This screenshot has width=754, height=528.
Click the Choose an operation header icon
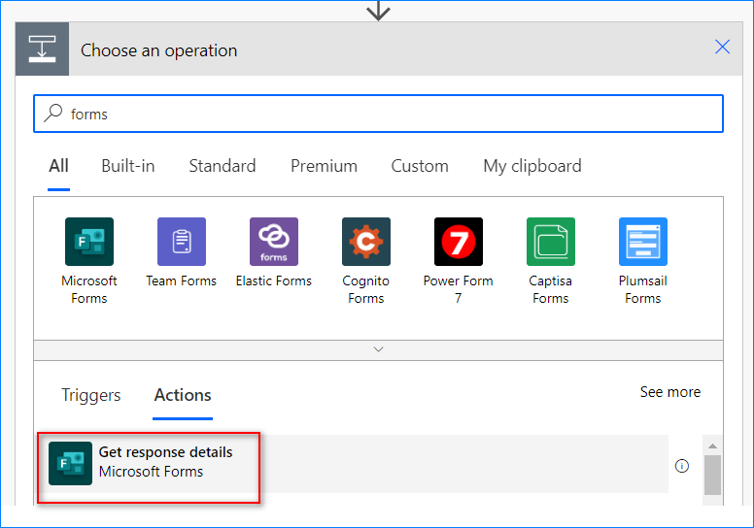[x=43, y=49]
